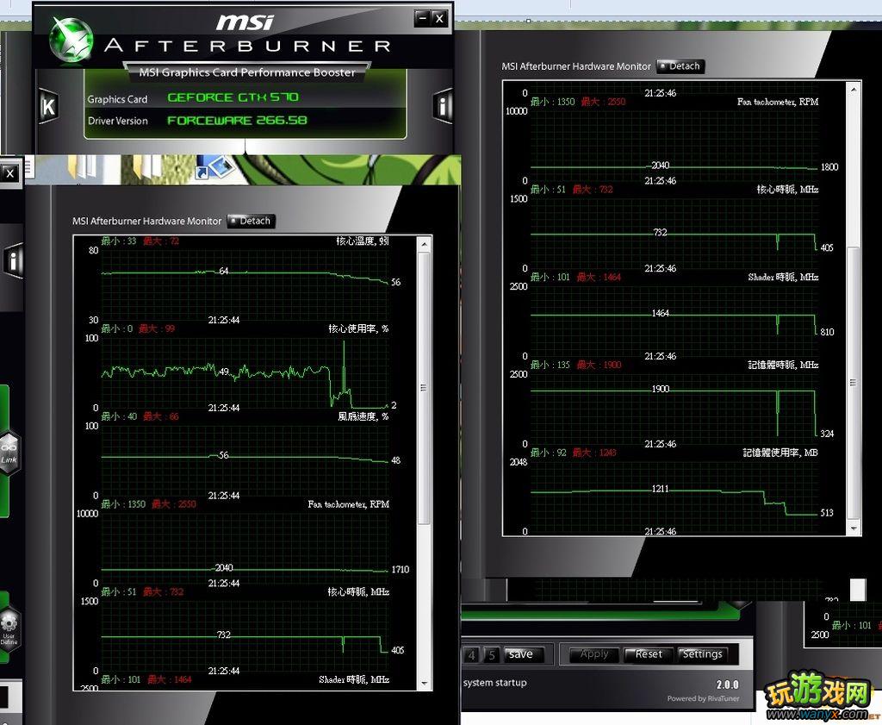Image resolution: width=882 pixels, height=725 pixels.
Task: Click the scrollbar thumb in the right Hardware Monitor
Action: tap(854, 383)
